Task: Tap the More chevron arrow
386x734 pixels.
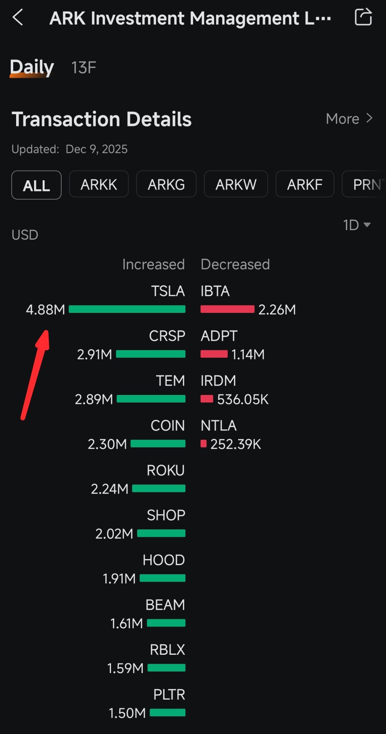Action: 370,118
